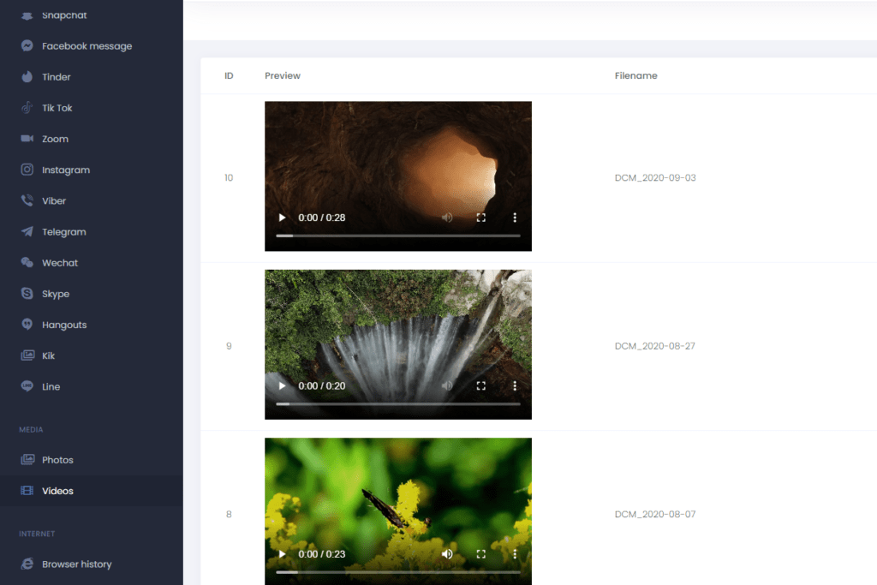Select filename DCM_2020-08-07
Image resolution: width=877 pixels, height=585 pixels.
coord(655,515)
